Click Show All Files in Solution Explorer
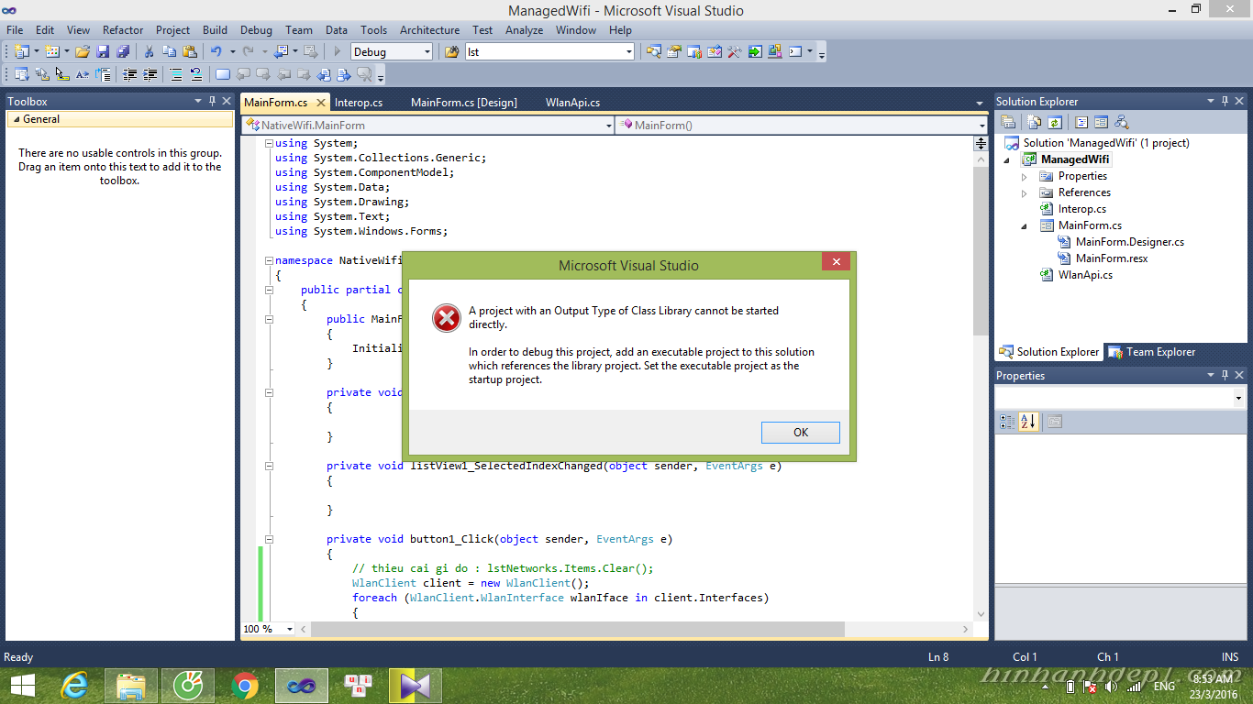1253x704 pixels. tap(1035, 122)
